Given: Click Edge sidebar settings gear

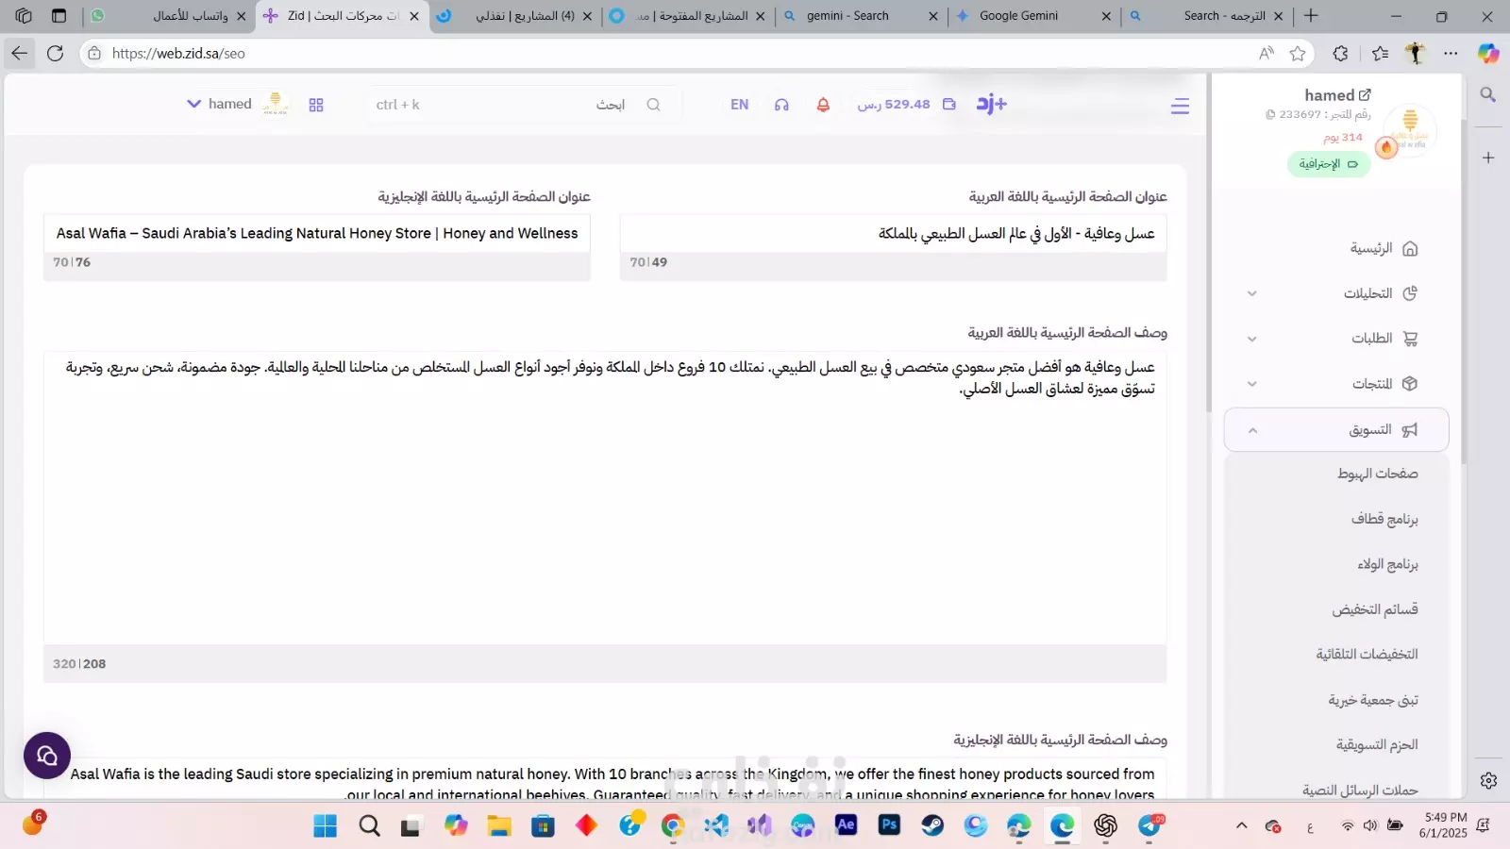Looking at the screenshot, I should coord(1488,780).
